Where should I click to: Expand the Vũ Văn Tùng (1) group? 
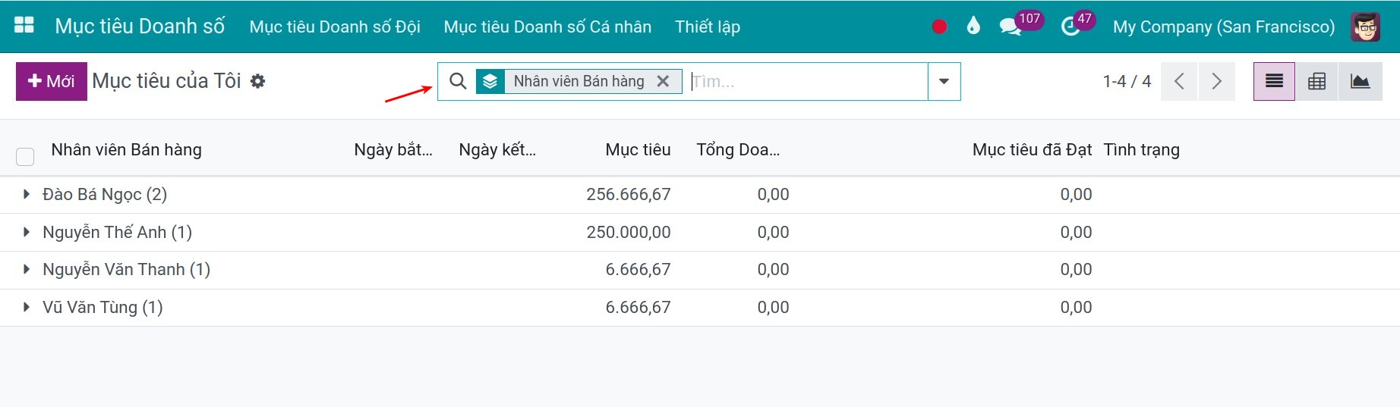click(x=27, y=307)
